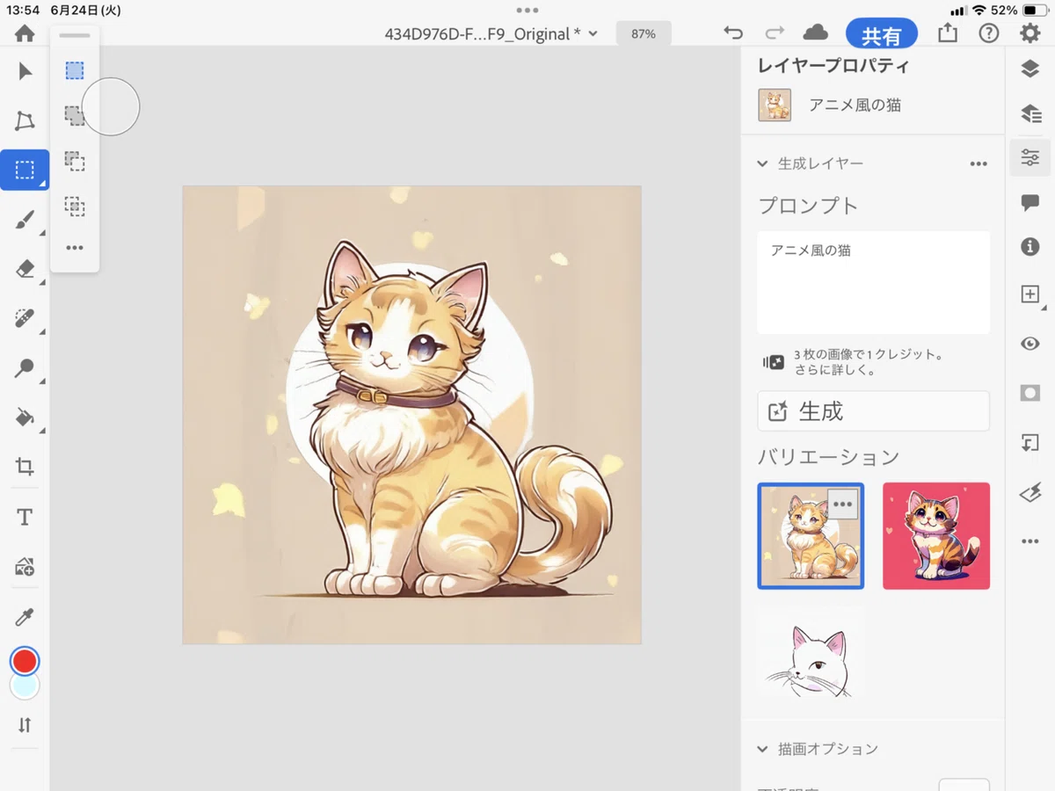Choose new selection mode in flyout
Image resolution: width=1055 pixels, height=791 pixels.
(x=75, y=70)
